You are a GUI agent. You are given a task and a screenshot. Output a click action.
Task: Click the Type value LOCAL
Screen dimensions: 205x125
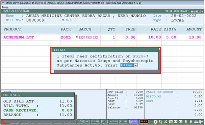click(x=178, y=20)
